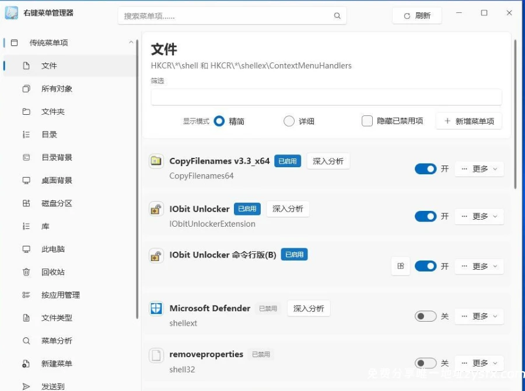Click the Microsoft Defender shield icon

point(156,308)
